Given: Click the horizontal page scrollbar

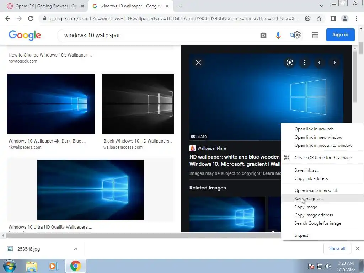Looking at the screenshot, I should coord(143,236).
